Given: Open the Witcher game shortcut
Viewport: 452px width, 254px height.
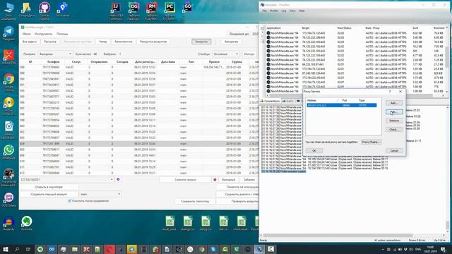Looking at the screenshot, I should pos(9,177).
